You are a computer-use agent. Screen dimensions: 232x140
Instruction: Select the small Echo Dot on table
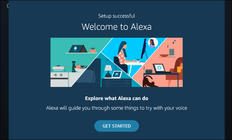tap(149, 71)
